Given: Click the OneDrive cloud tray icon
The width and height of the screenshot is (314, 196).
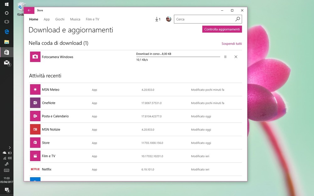Looking at the screenshot, I should [4, 153].
